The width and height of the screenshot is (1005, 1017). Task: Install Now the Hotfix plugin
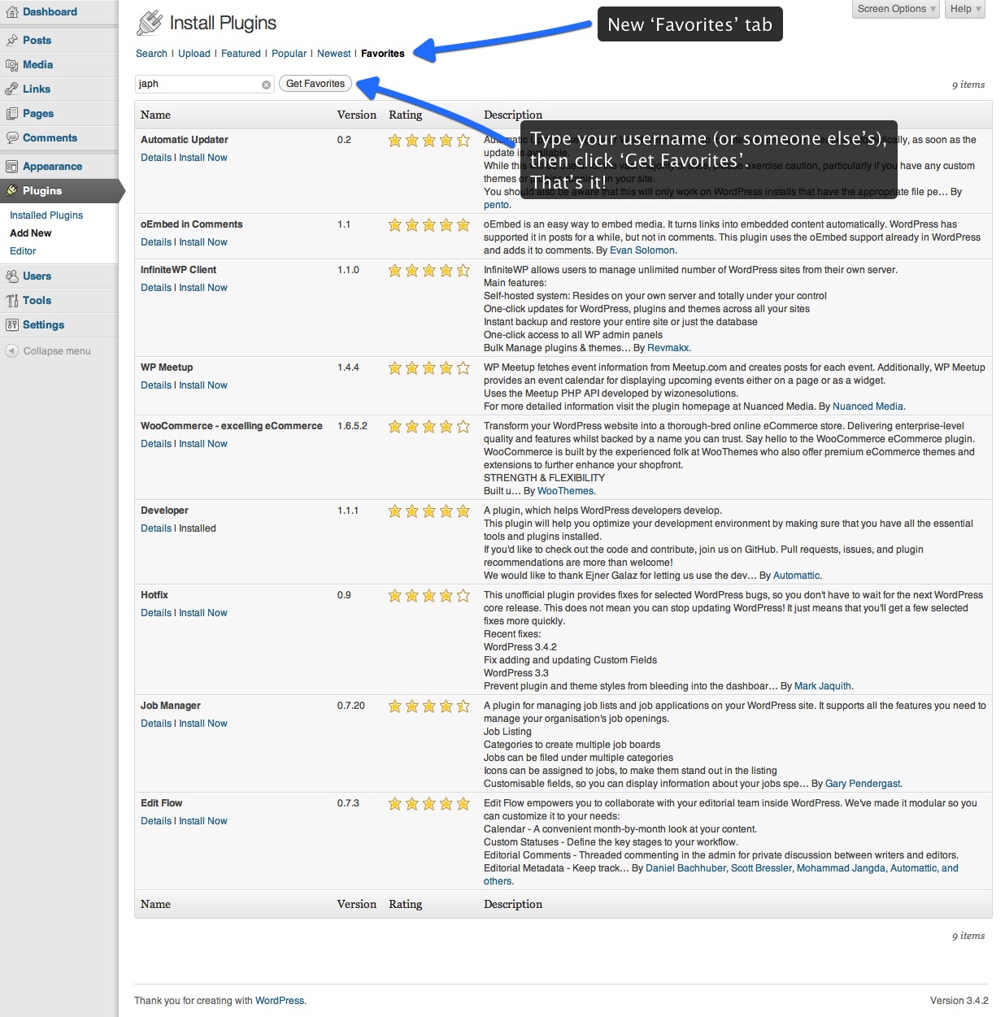[203, 613]
